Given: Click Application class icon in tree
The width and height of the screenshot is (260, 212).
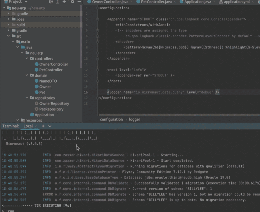Looking at the screenshot, I should click(32, 115).
